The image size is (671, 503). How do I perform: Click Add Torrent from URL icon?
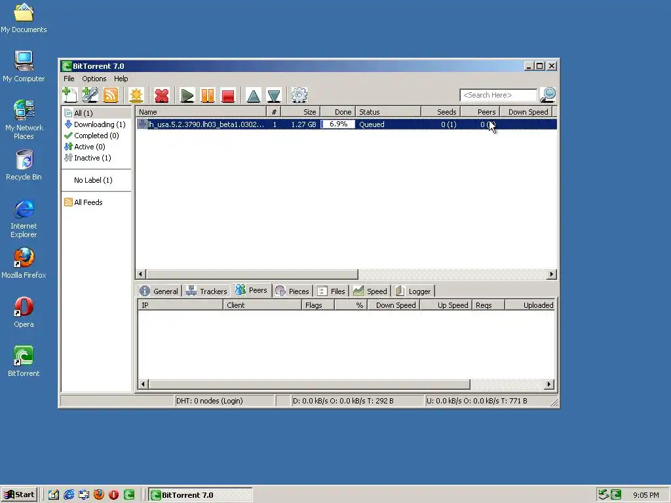pyautogui.click(x=90, y=95)
